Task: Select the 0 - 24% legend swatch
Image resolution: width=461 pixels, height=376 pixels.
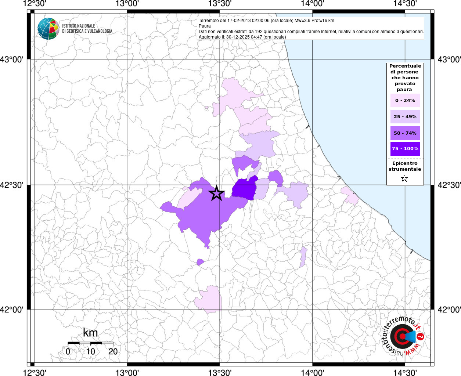Action: 405,101
